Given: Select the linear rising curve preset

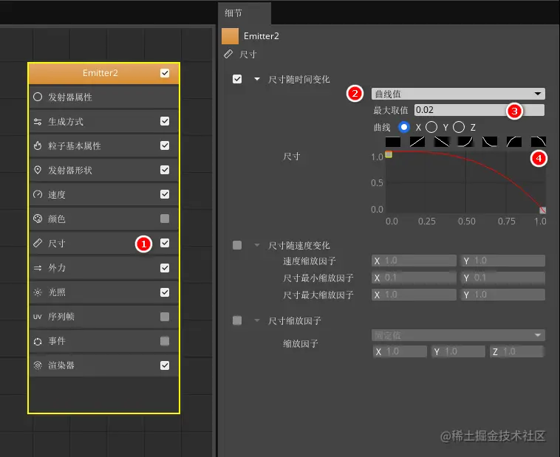Looking at the screenshot, I should click(417, 142).
